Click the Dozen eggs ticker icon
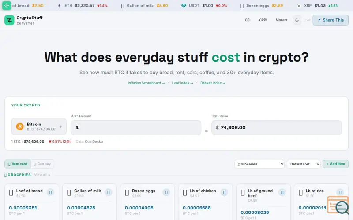The width and height of the screenshot is (353, 220). (x=242, y=6)
